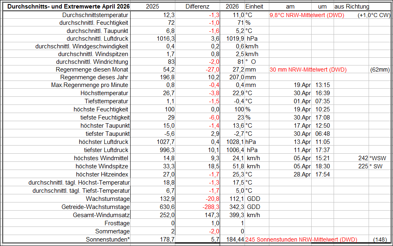Image resolution: width=393 pixels, height=246 pixels.
Task: Select the 178,7 Sonnenstunden 2025 value
Action: coord(167,239)
